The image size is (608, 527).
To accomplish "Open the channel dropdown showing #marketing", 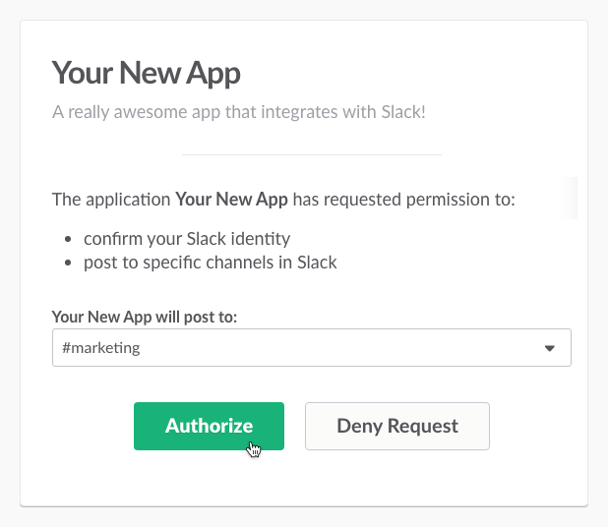I will (x=311, y=348).
